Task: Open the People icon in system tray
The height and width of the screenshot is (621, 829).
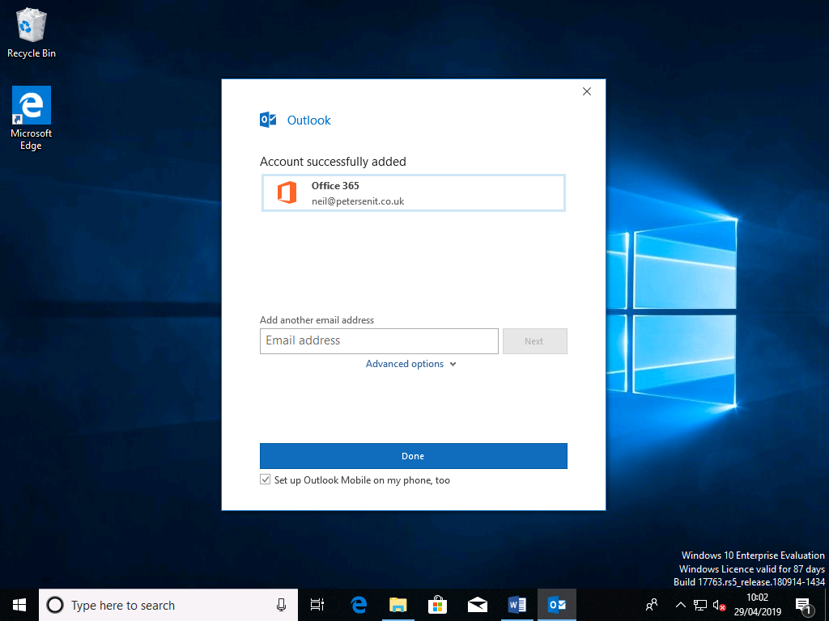Action: click(652, 605)
